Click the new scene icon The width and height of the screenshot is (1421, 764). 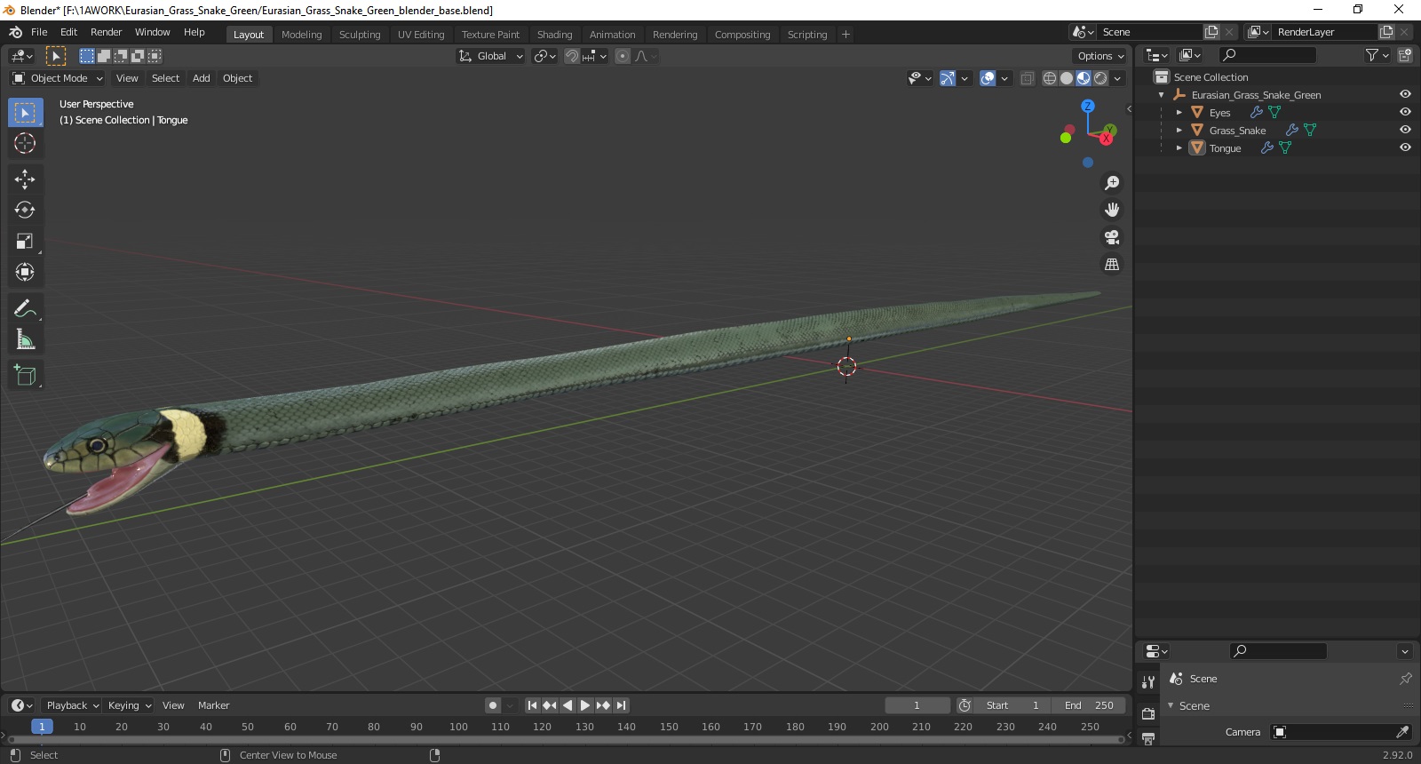[1211, 32]
